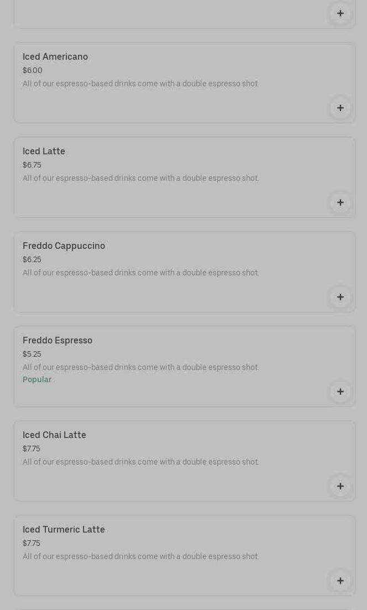Viewport: 367px width, 610px height.
Task: Click the $5.25 Freddo Espresso price
Action: (32, 354)
